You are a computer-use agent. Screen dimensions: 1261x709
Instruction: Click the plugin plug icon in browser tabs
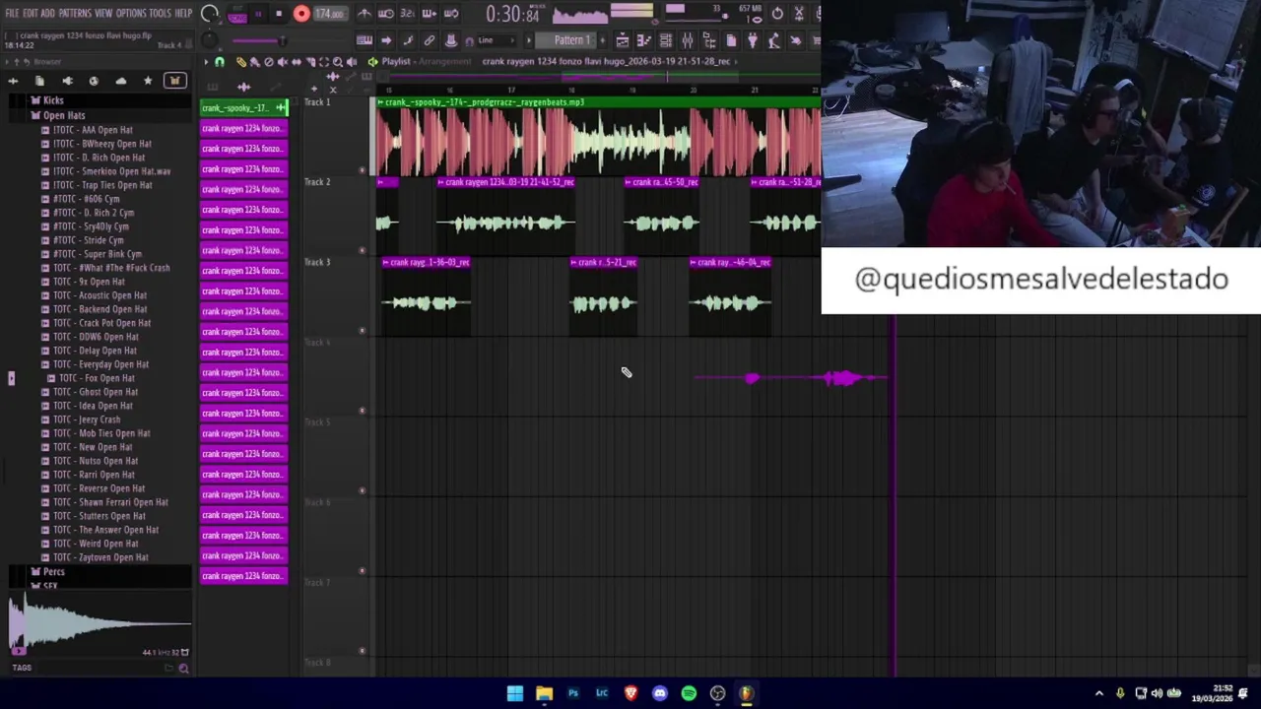(x=67, y=81)
